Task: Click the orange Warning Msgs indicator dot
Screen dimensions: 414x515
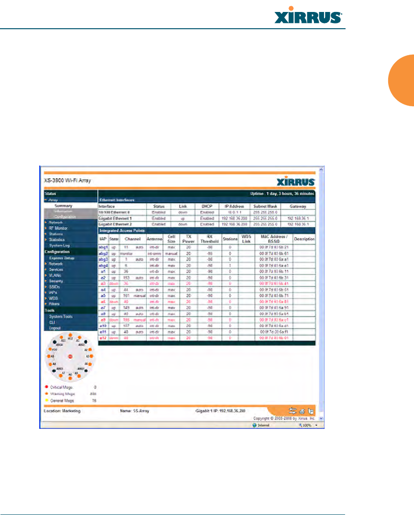Action: (46, 393)
